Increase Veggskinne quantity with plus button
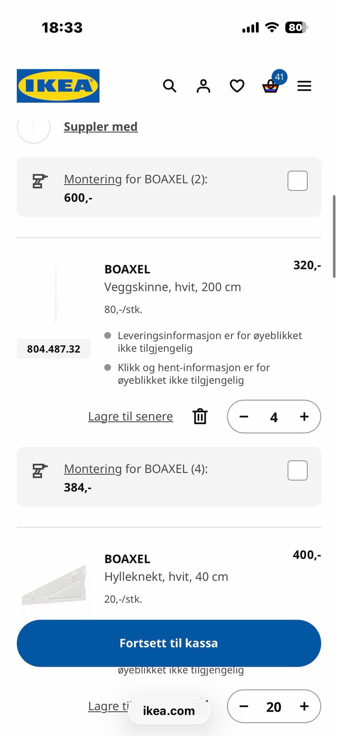The height and width of the screenshot is (736, 338). click(304, 416)
